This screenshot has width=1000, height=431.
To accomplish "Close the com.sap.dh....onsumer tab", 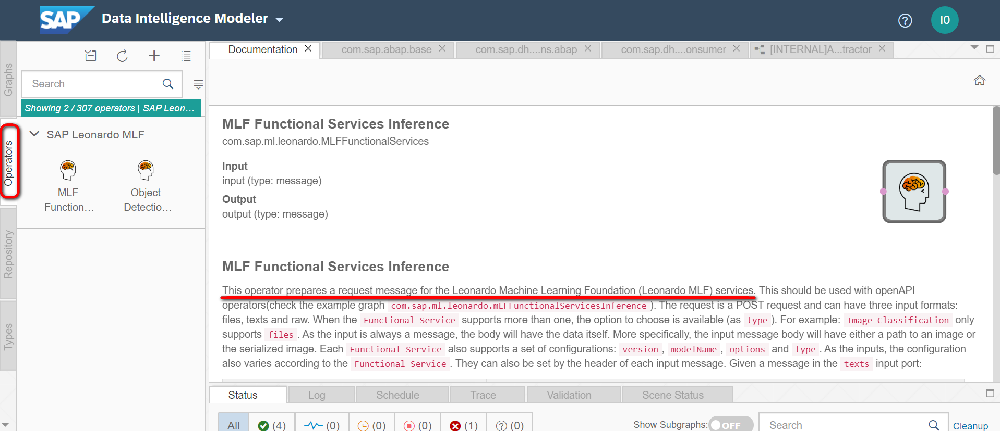I will [737, 48].
